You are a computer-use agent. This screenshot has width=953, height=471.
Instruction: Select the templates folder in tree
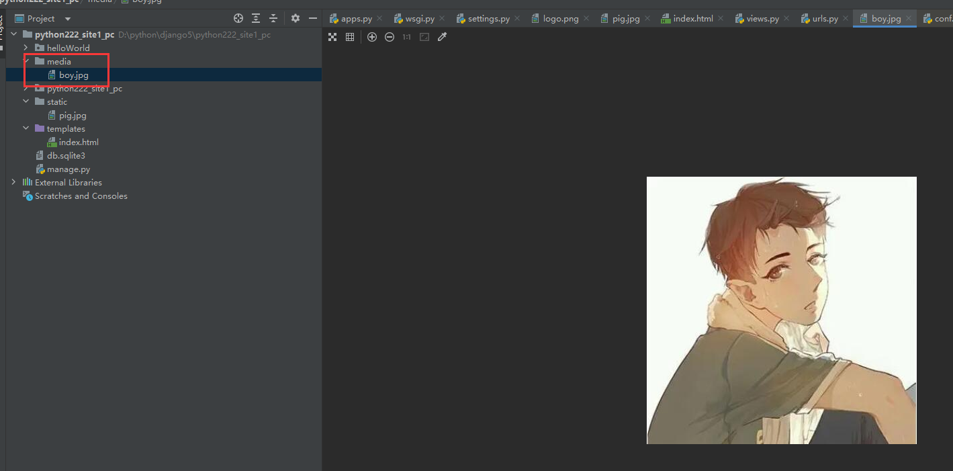click(164, 128)
